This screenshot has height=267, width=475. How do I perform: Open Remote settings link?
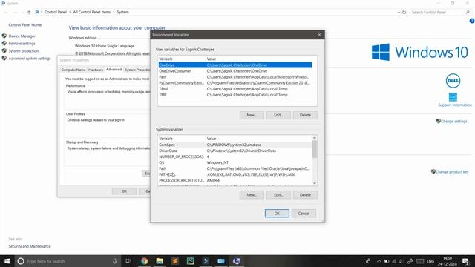pyautogui.click(x=22, y=44)
